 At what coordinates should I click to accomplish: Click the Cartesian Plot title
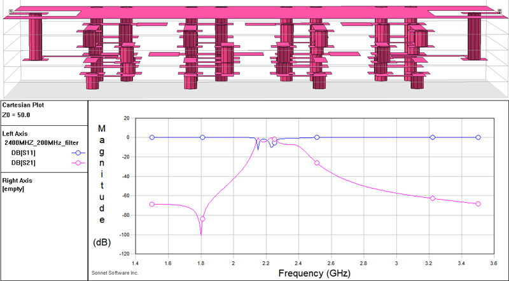23,105
